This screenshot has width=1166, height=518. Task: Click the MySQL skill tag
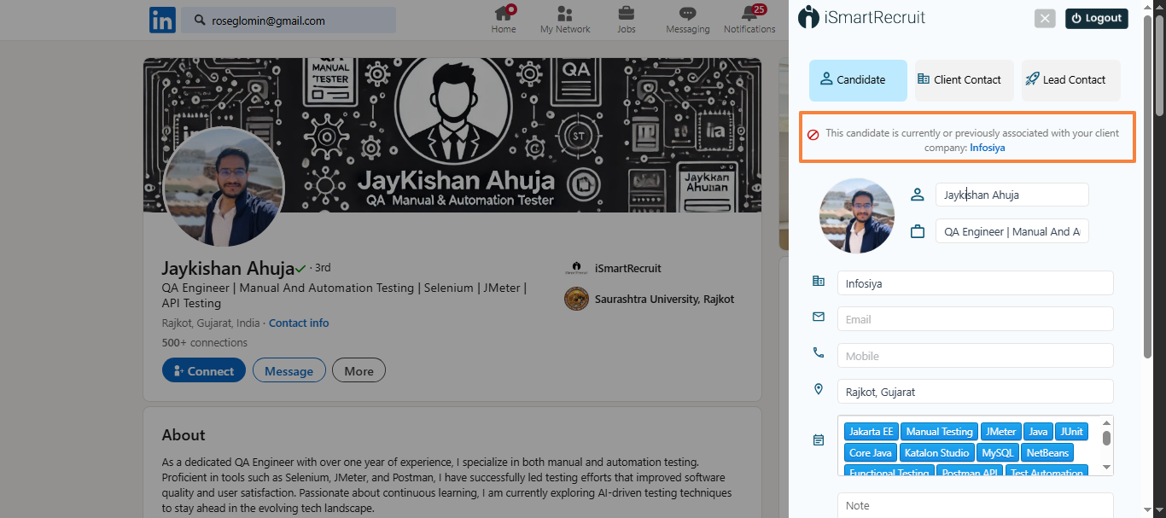(998, 453)
